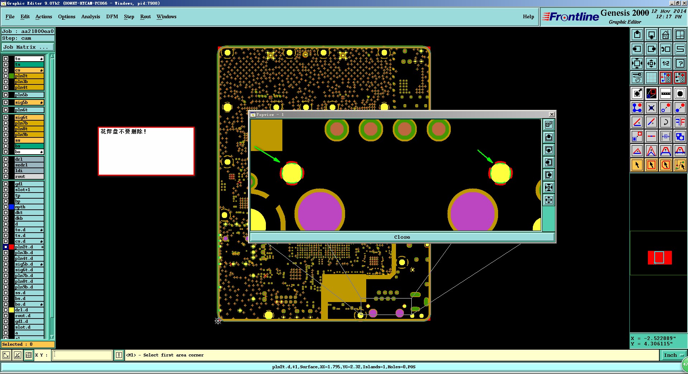The image size is (688, 374).
Task: Open the Help menu button
Action: [529, 16]
